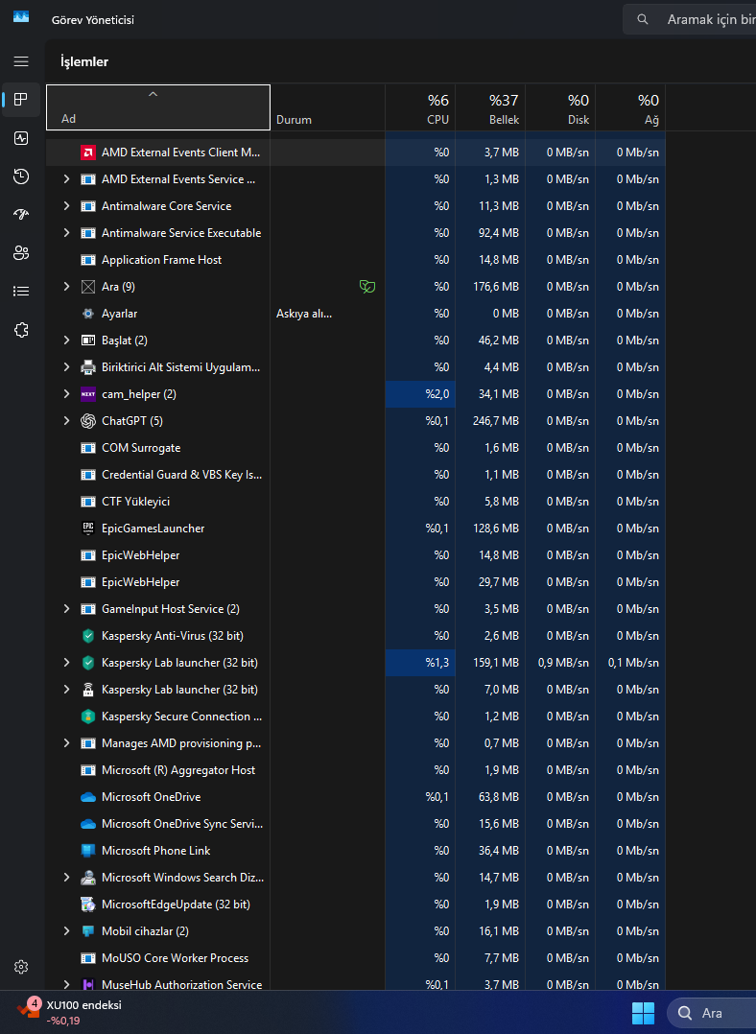The width and height of the screenshot is (756, 1034).
Task: Sort processes by Ağ column
Action: tap(630, 107)
